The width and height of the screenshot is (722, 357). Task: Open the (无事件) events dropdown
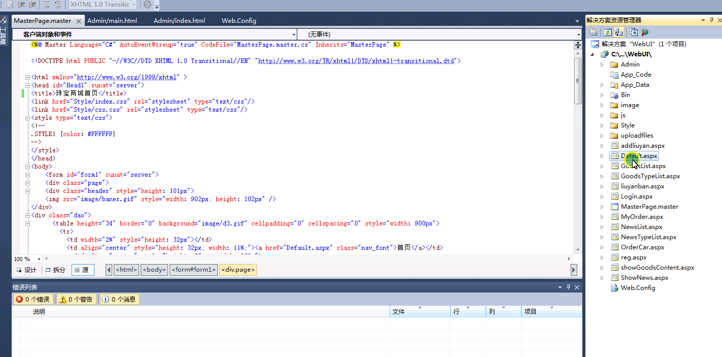point(440,34)
